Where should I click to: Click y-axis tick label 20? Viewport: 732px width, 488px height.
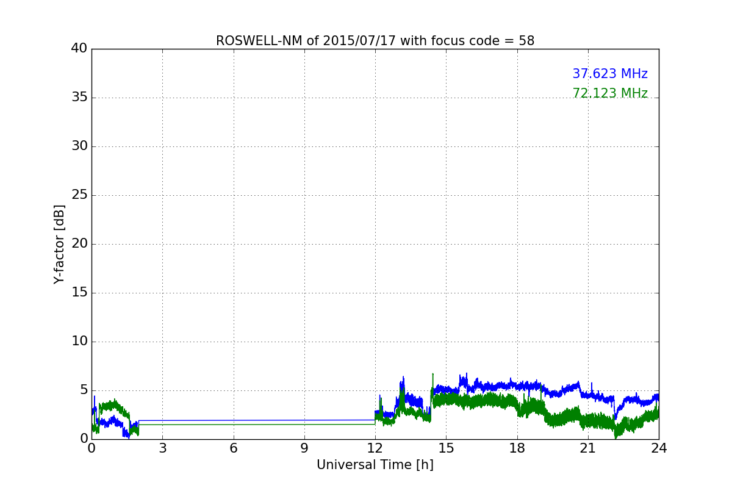click(79, 244)
